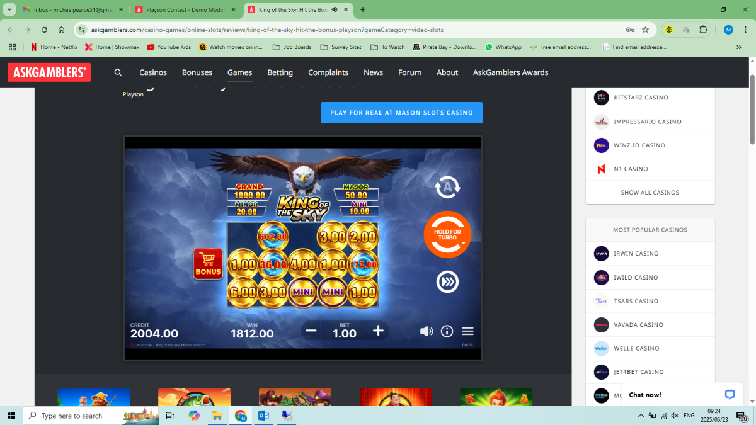The height and width of the screenshot is (425, 756).
Task: Click the Vavada Casino logo icon
Action: click(x=602, y=325)
